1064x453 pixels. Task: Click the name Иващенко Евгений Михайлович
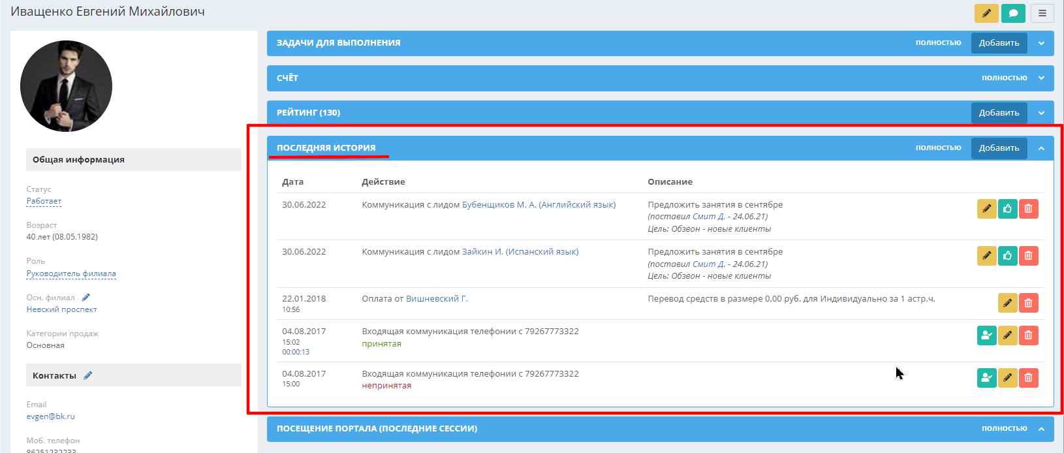pos(108,12)
